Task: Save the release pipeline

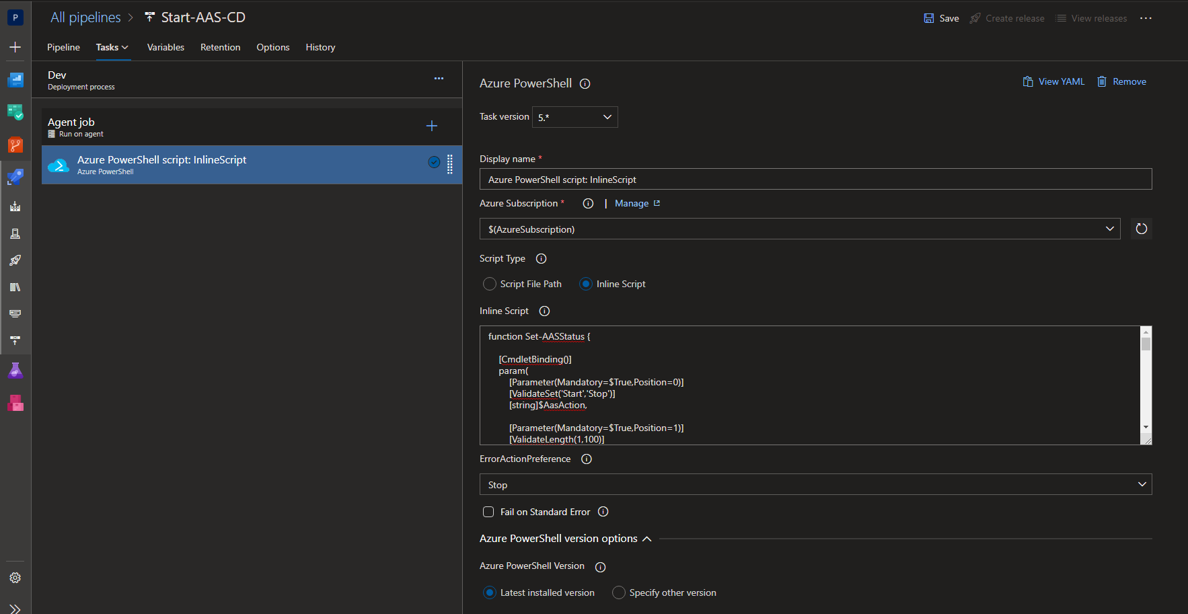Action: (x=941, y=18)
